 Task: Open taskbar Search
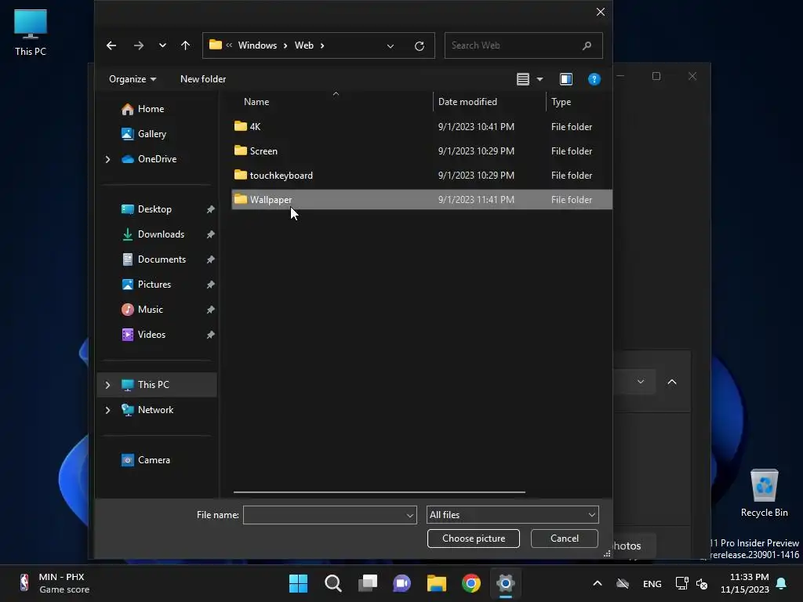click(332, 583)
